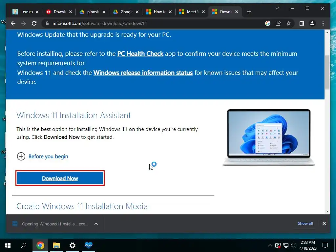Close the active Download tab
The width and height of the screenshot is (336, 252).
pos(237,12)
